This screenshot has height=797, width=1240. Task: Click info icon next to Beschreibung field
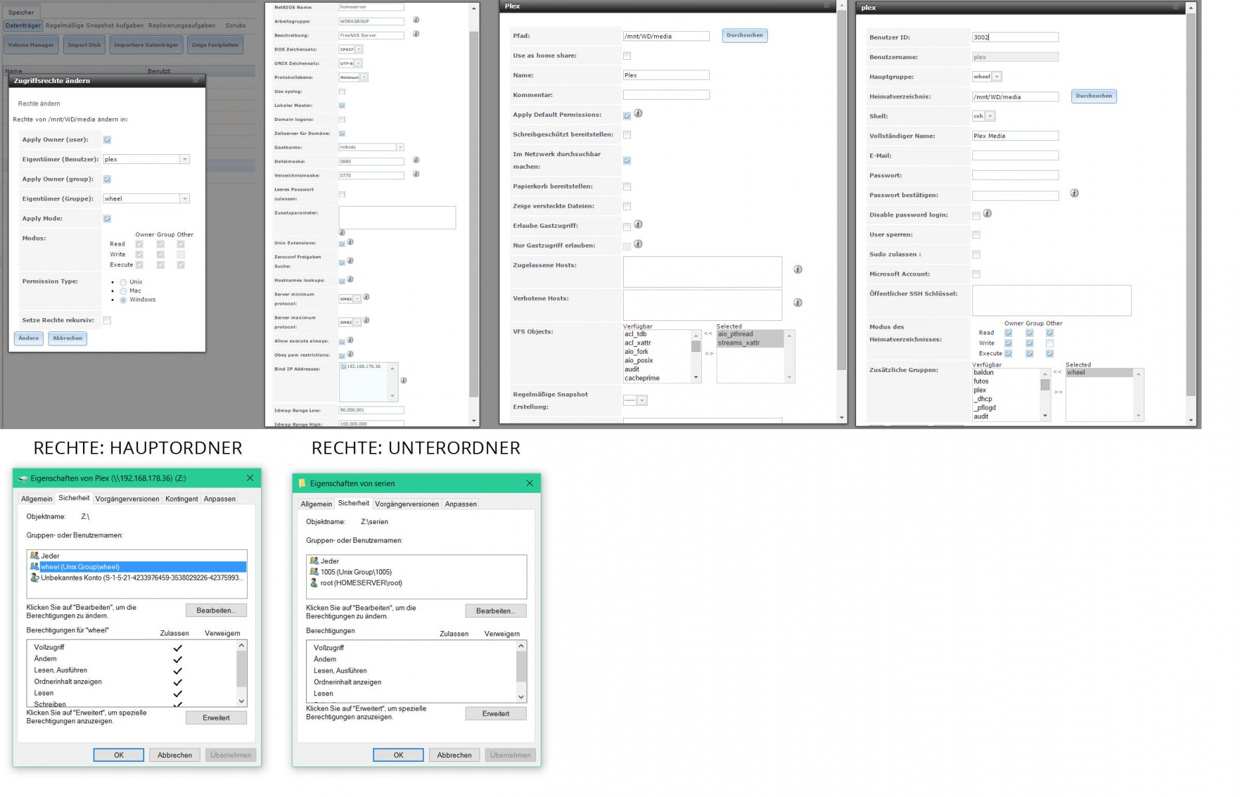(x=416, y=34)
